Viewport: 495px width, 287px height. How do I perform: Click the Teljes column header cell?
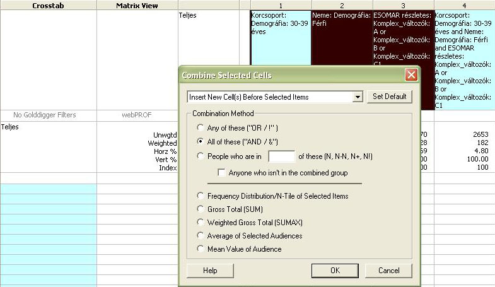208,38
